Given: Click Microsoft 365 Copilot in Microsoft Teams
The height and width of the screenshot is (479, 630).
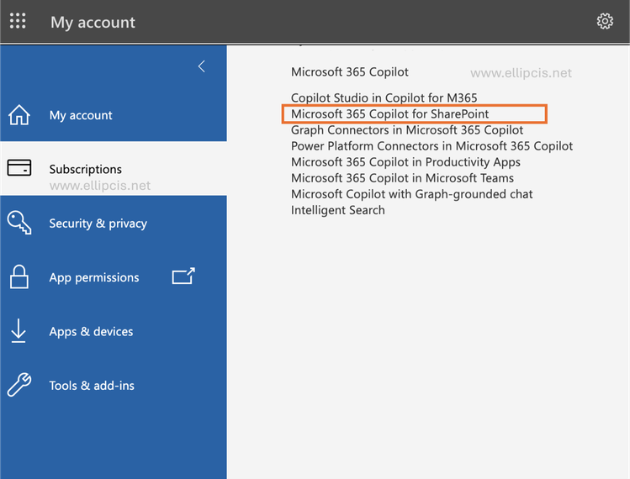Looking at the screenshot, I should (x=402, y=178).
